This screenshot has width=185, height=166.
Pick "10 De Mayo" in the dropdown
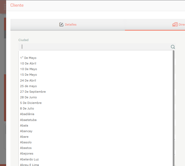coord(96,69)
